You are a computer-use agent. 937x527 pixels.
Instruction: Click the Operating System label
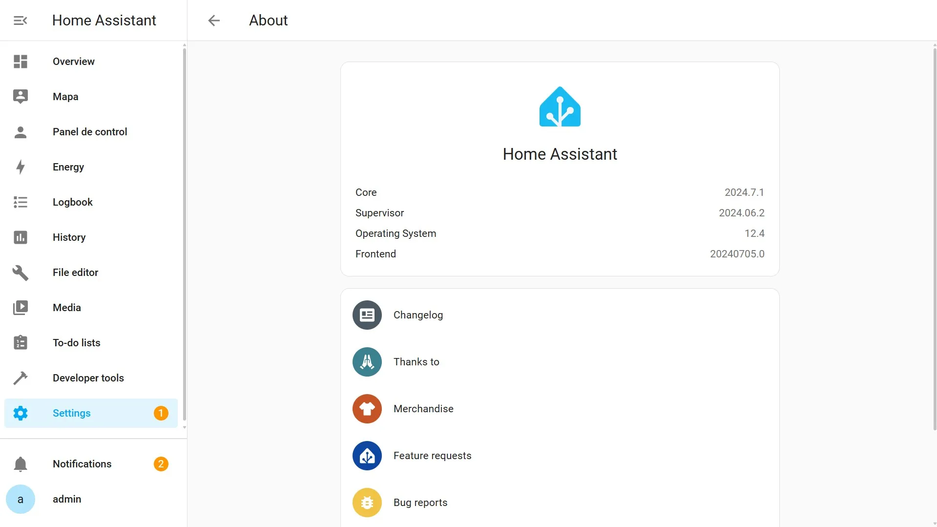click(396, 233)
